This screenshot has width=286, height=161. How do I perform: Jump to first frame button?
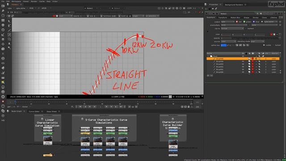tap(80, 106)
